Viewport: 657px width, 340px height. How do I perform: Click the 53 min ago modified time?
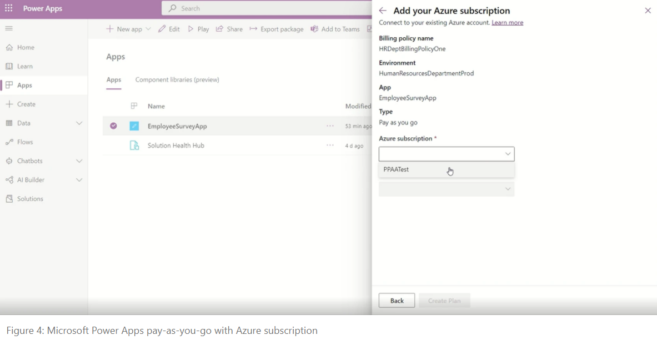[358, 126]
